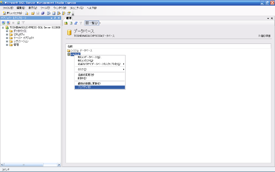275x172 pixels.
Task: Click the stop square icon in Object Explorer
Action: (x=13, y=23)
